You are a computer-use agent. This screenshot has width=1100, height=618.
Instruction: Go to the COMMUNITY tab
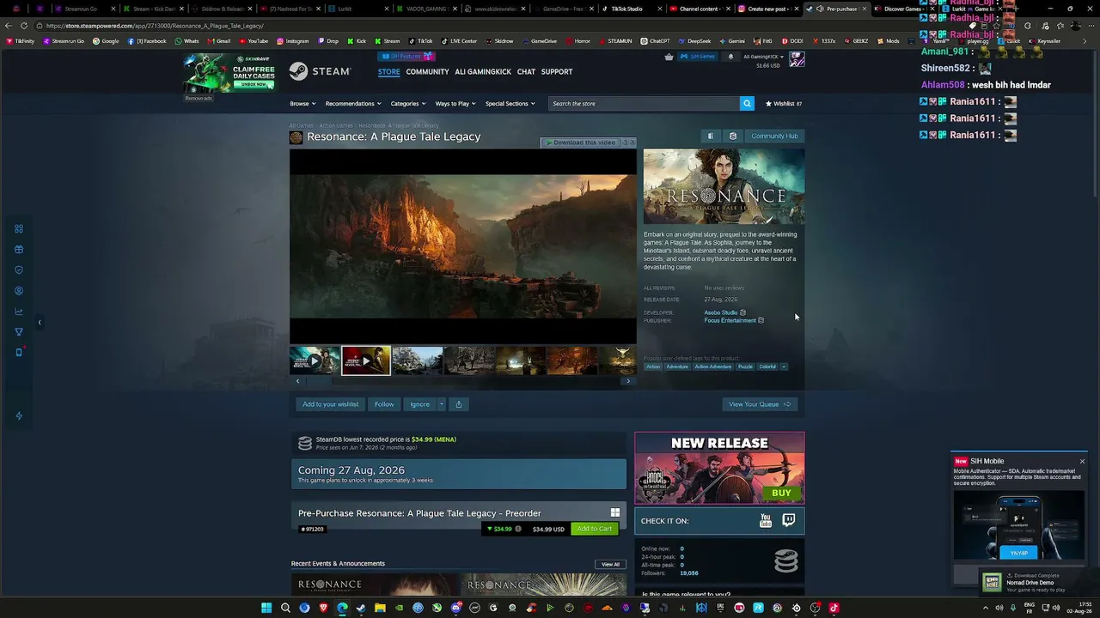427,71
